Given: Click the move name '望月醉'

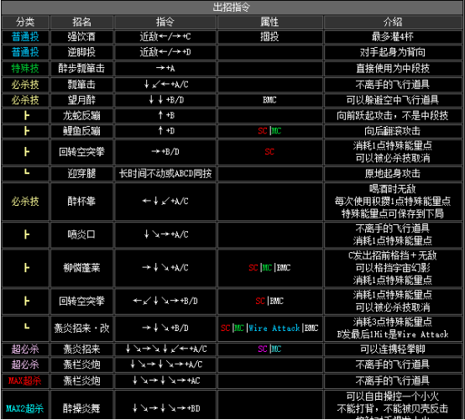Looking at the screenshot, I should click(81, 100).
